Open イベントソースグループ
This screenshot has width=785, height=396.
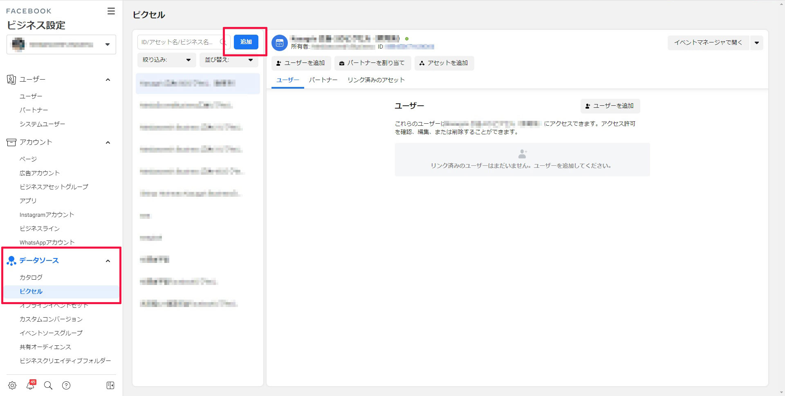pos(51,333)
